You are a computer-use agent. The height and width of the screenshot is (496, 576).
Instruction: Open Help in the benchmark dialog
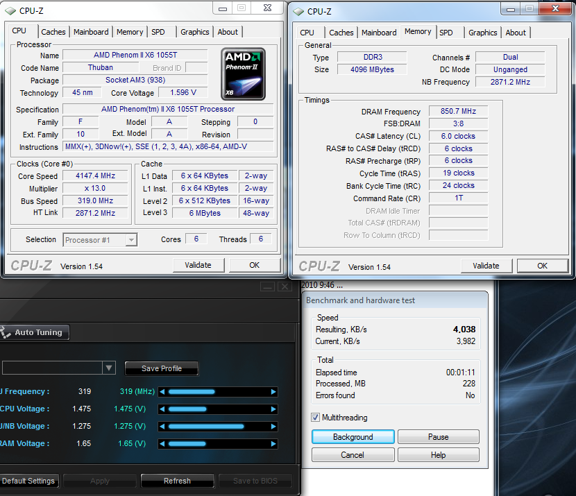(x=438, y=455)
